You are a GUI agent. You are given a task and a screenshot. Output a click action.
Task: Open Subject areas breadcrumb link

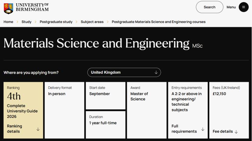(92, 22)
